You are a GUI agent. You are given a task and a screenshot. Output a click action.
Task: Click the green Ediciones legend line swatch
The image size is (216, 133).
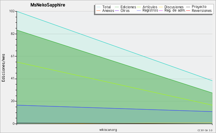click(117, 7)
